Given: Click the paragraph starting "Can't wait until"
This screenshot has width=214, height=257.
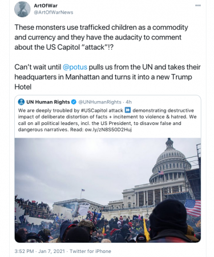Looking at the screenshot, I should (x=107, y=77).
